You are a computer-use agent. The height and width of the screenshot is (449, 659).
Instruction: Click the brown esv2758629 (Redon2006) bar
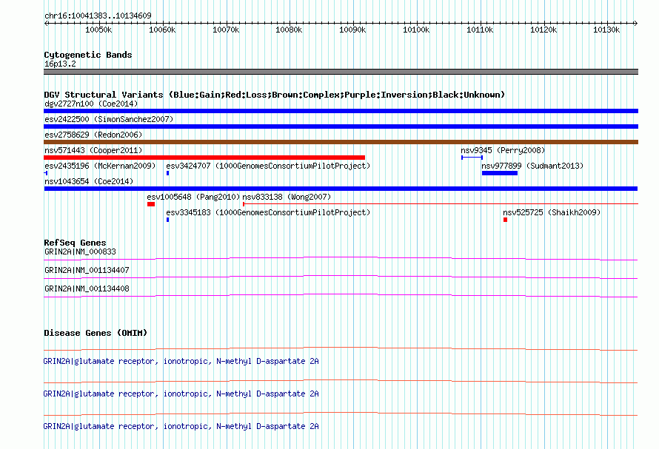[341, 142]
